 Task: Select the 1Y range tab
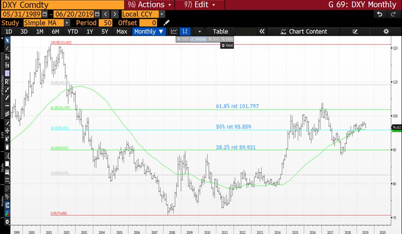pyautogui.click(x=90, y=31)
